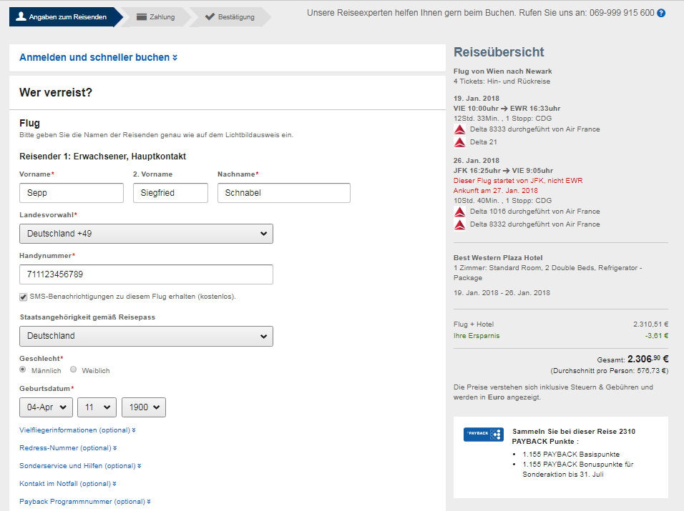Open the Staatsangehörigkeit dropdown
684x511 pixels.
(146, 336)
